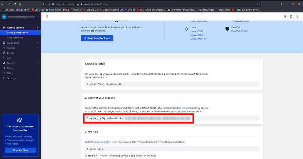Viewport: 303px width, 159px height.
Task: Reload the page in the browser
Action: pyautogui.click(x=14, y=4)
